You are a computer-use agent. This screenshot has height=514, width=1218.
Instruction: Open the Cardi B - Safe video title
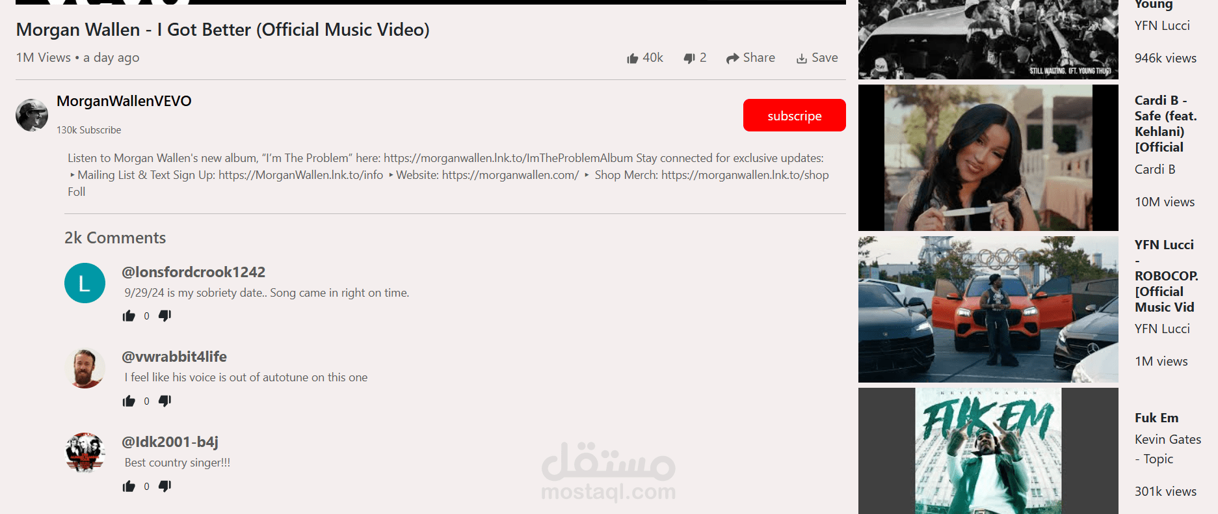pos(1166,124)
